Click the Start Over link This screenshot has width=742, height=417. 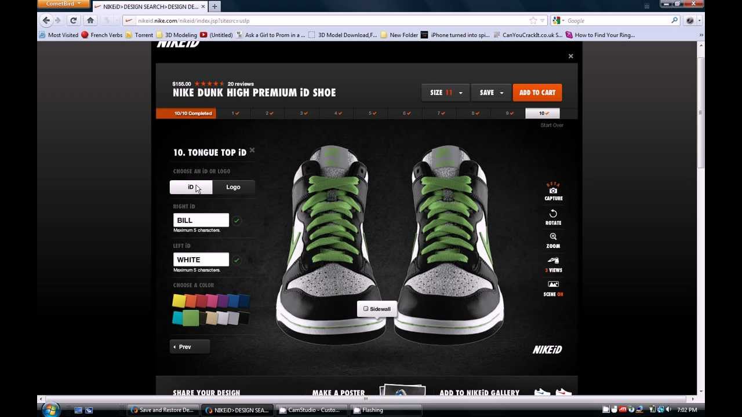551,125
